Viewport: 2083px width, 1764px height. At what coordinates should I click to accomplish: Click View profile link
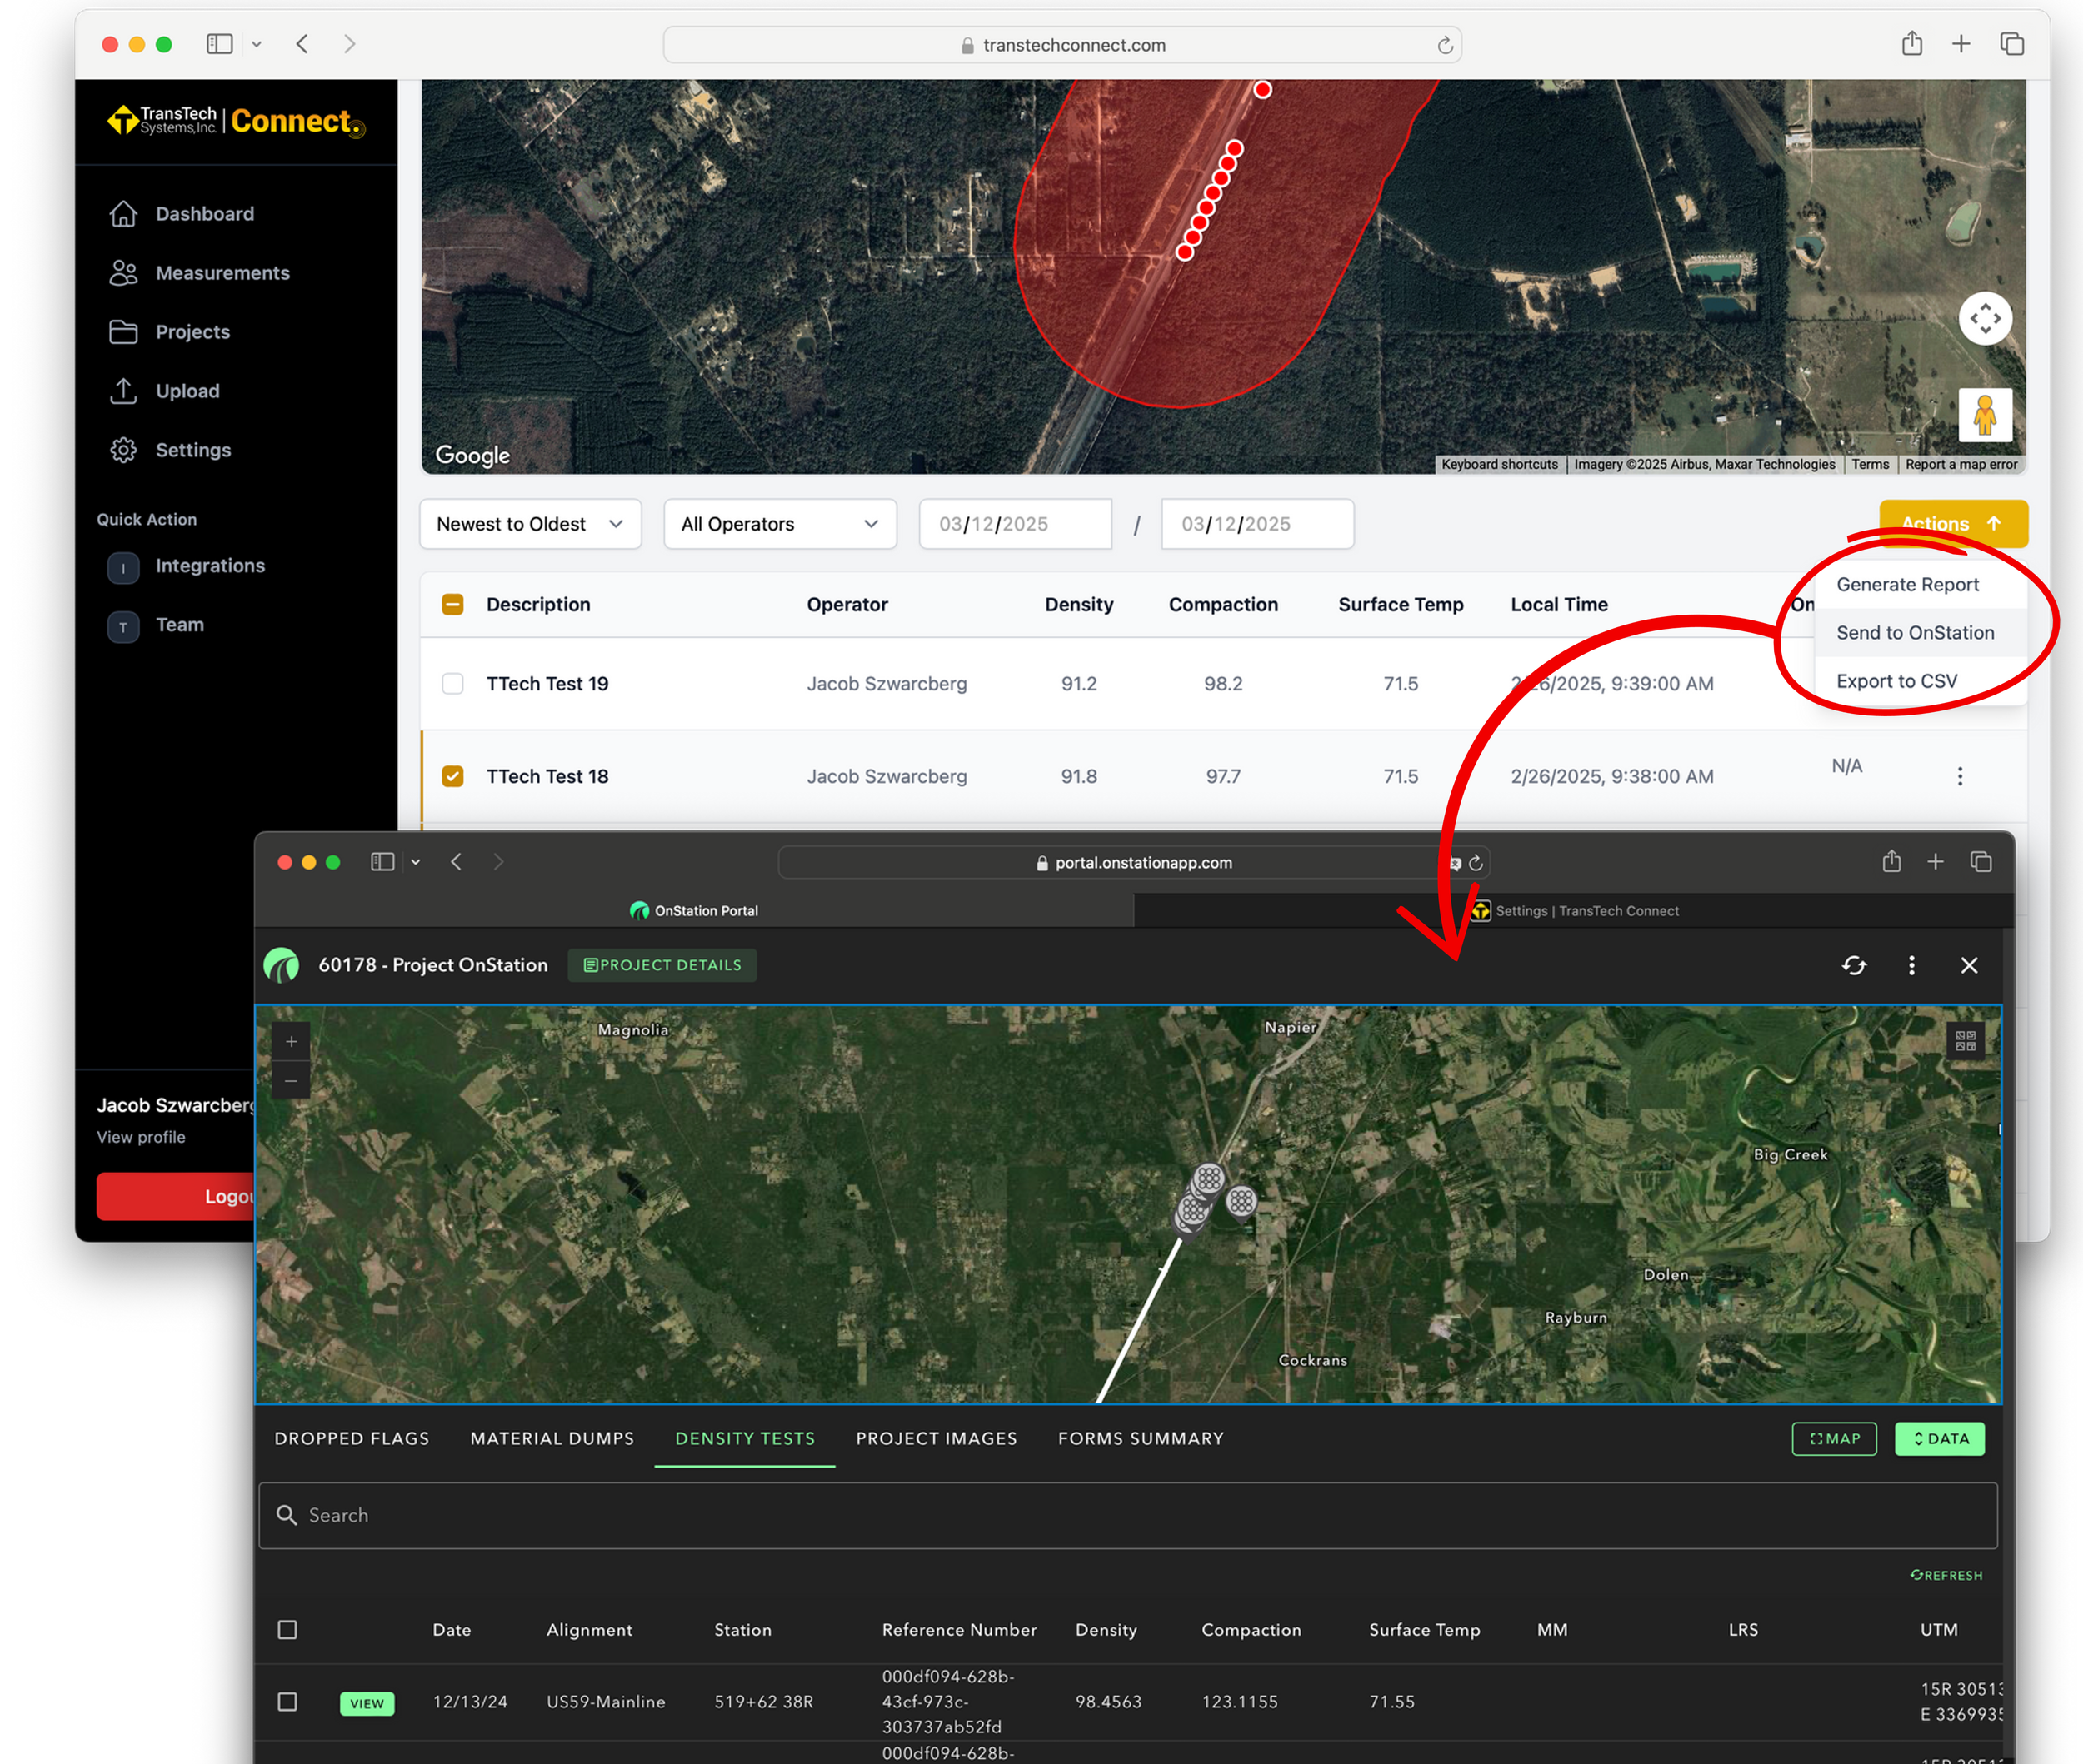click(x=141, y=1137)
